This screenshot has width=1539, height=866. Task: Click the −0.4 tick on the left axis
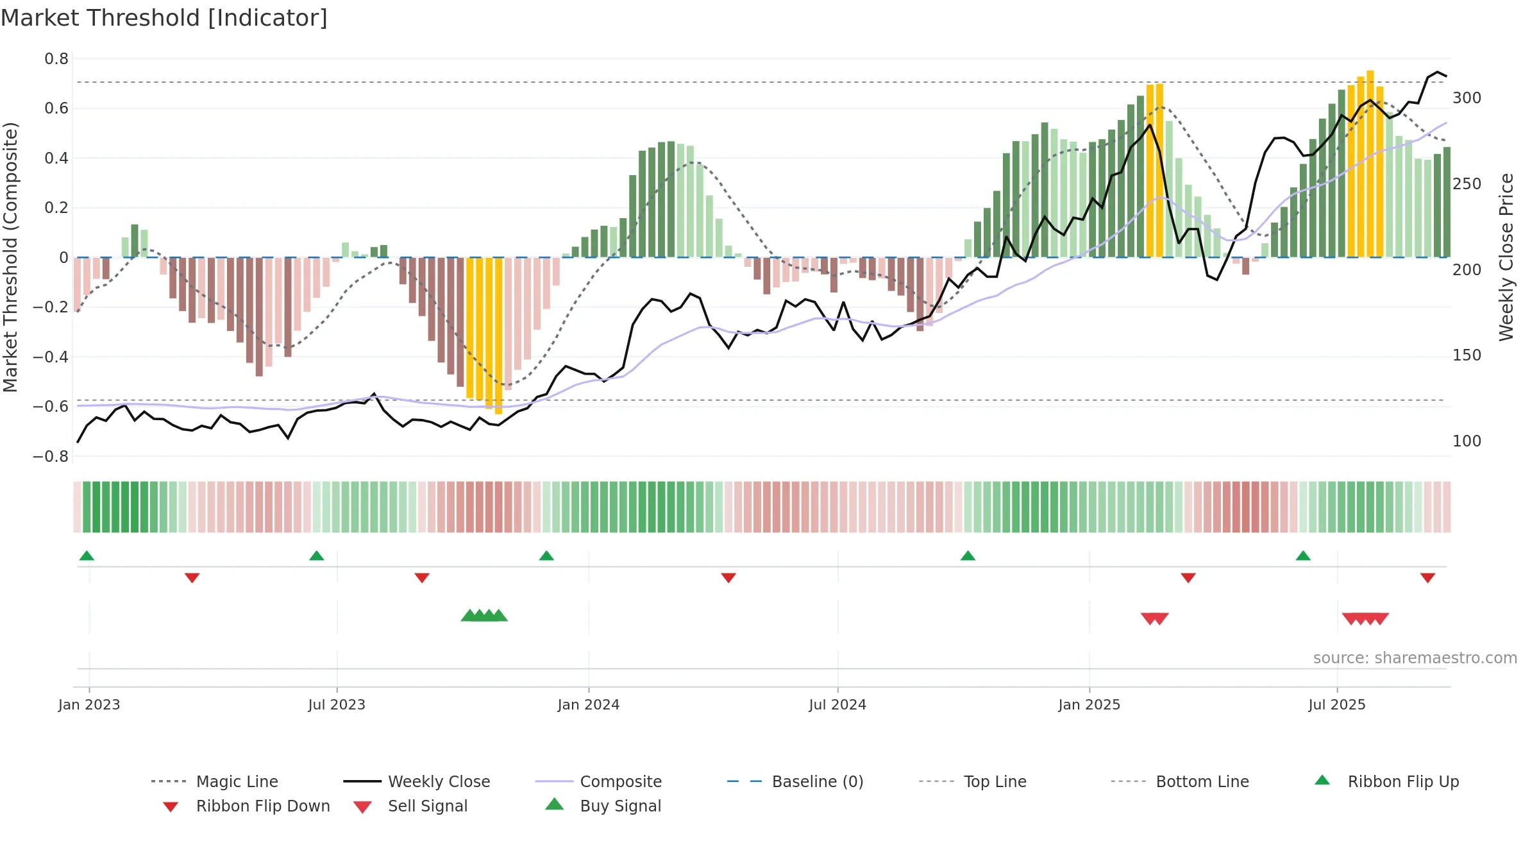point(51,357)
